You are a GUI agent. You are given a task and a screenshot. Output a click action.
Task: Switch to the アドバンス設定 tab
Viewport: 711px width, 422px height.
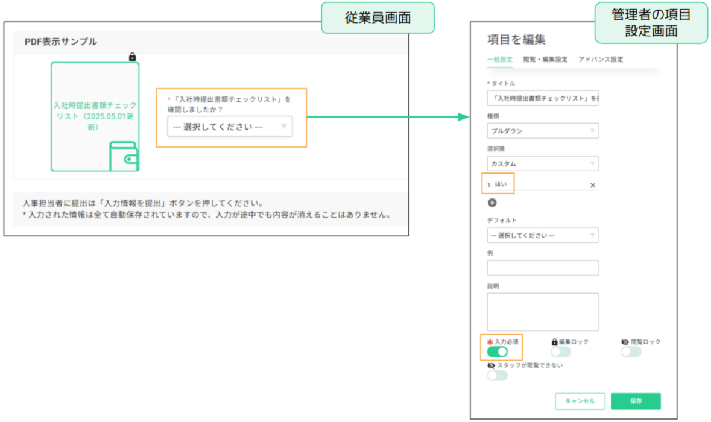click(x=601, y=59)
